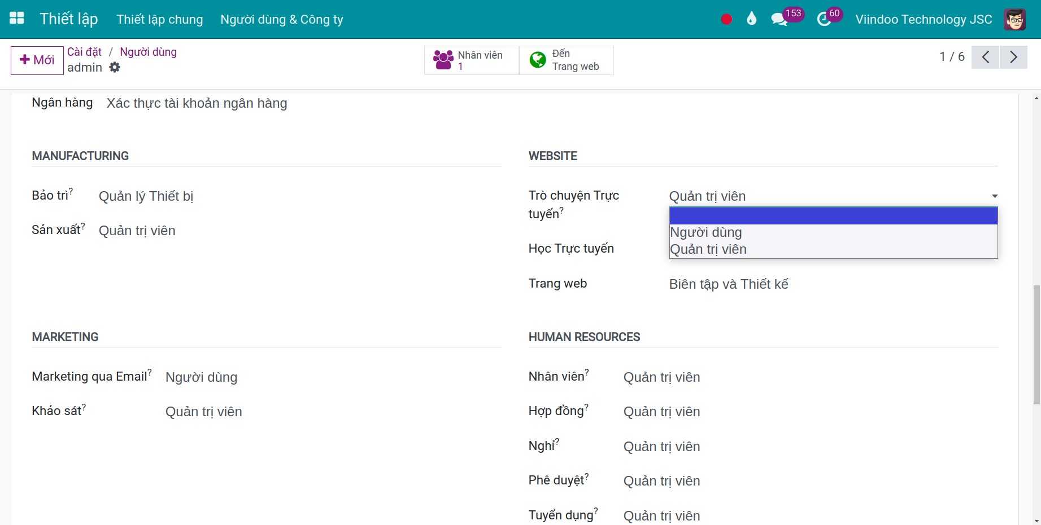Click the red recording dot icon
The image size is (1041, 525).
click(726, 19)
